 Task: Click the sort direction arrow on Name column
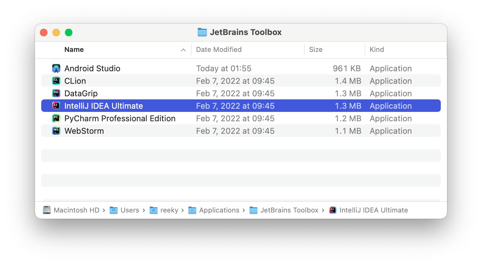click(x=183, y=50)
